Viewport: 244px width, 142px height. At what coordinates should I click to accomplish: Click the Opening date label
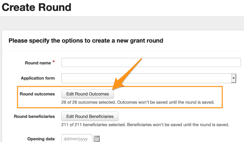[41, 139]
